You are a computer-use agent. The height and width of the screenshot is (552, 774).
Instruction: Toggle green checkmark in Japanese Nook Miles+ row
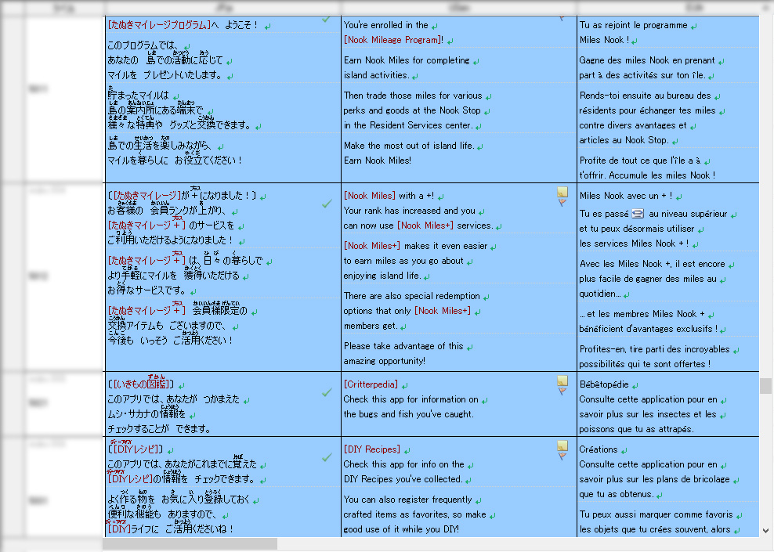click(327, 204)
